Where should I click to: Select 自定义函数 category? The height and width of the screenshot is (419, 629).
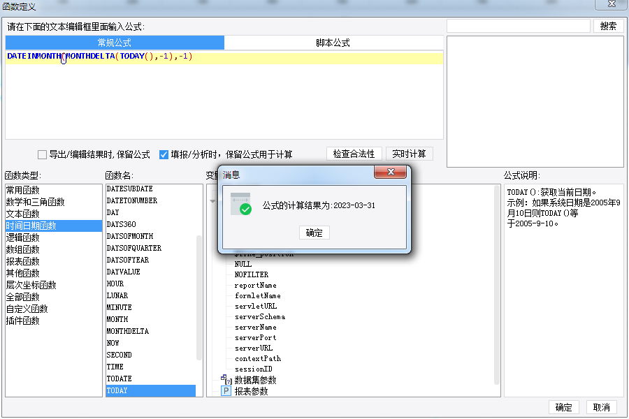[x=54, y=309]
